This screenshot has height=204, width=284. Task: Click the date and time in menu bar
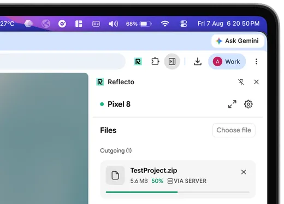(228, 24)
